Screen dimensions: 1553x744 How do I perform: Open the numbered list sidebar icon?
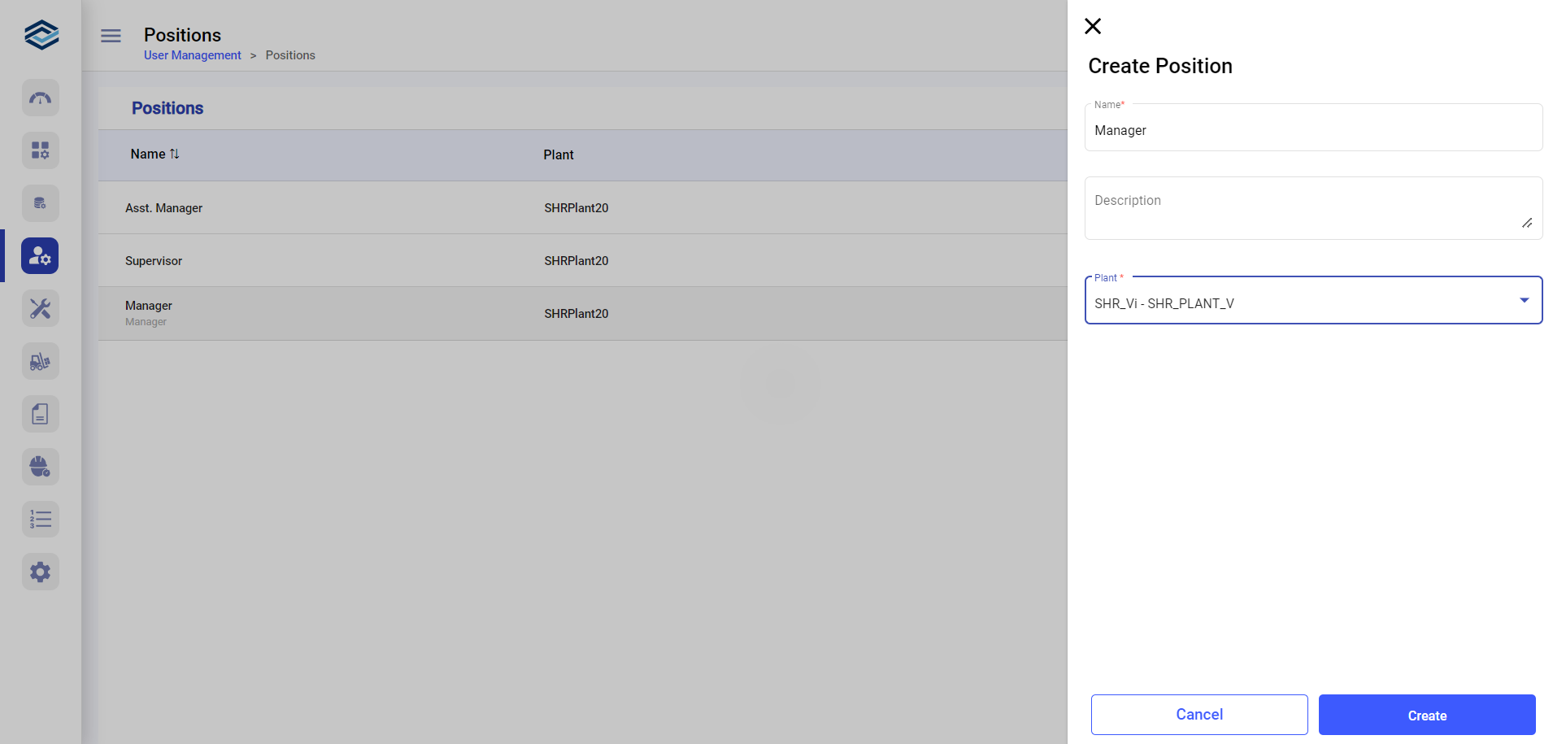[41, 520]
